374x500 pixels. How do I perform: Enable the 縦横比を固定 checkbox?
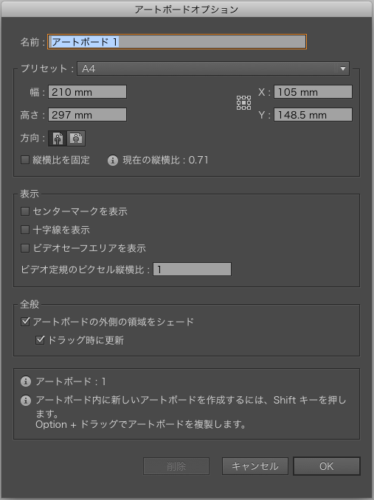[x=25, y=160]
